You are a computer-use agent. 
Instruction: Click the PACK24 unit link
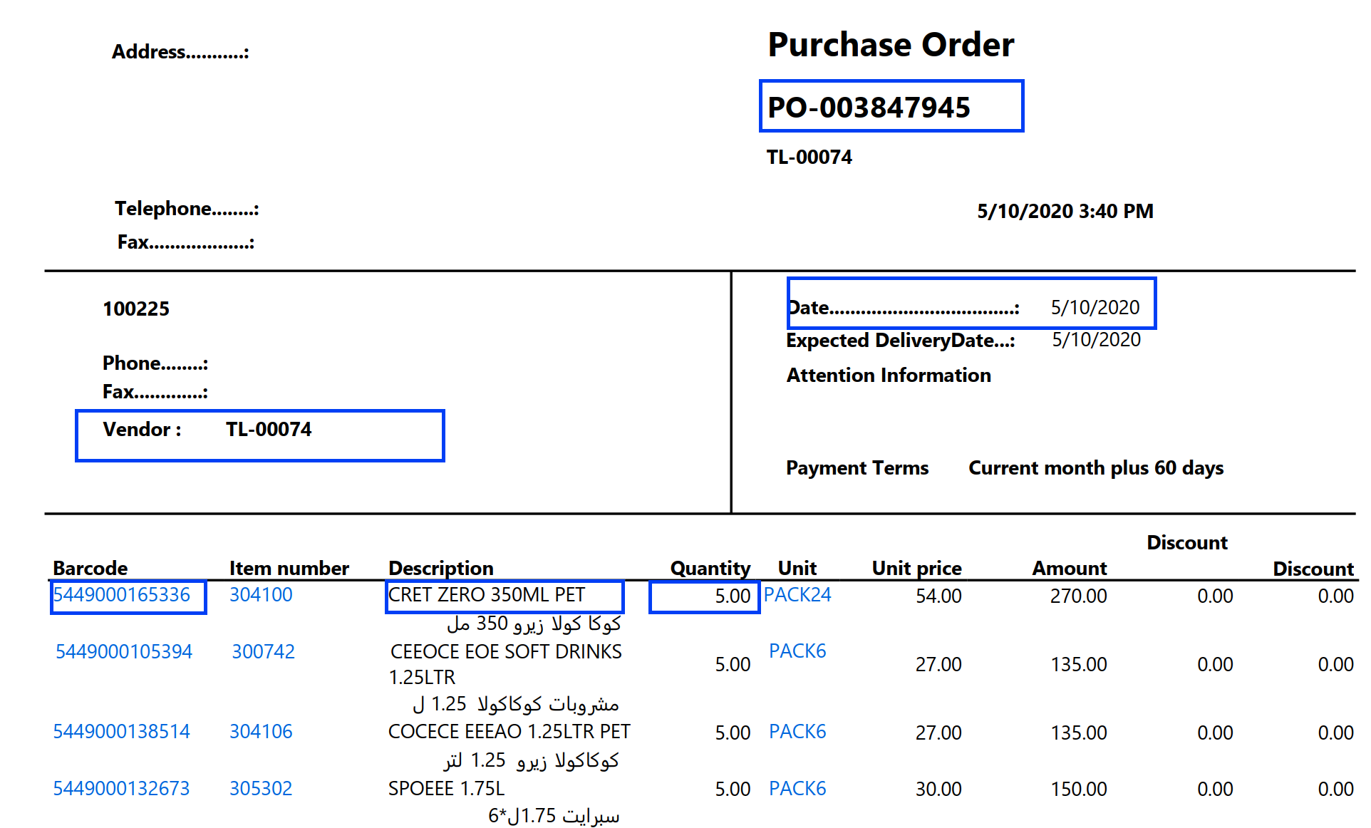click(797, 595)
